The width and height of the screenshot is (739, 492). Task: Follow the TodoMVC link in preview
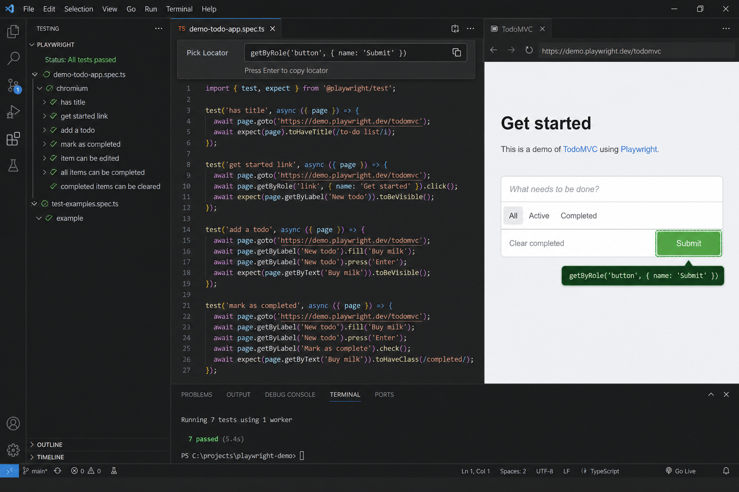580,149
